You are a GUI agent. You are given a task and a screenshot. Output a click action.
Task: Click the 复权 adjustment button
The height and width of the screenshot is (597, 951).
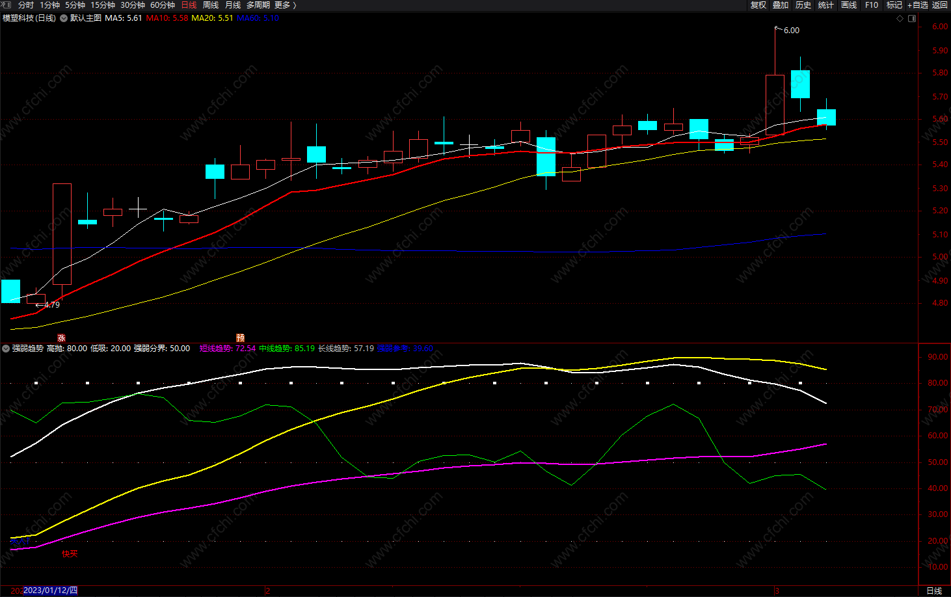coord(758,5)
